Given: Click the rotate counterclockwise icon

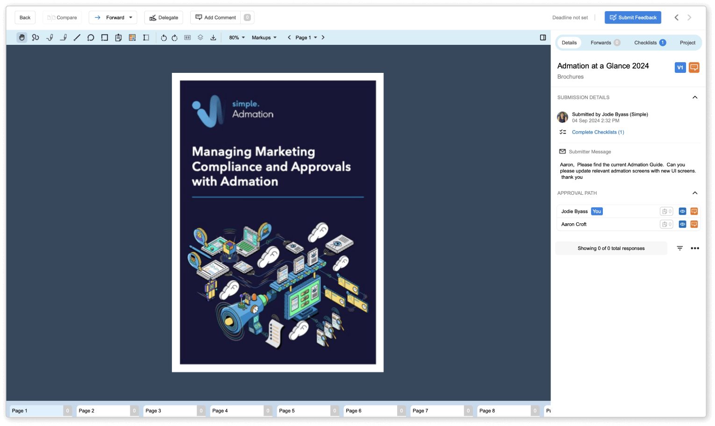Looking at the screenshot, I should click(164, 38).
